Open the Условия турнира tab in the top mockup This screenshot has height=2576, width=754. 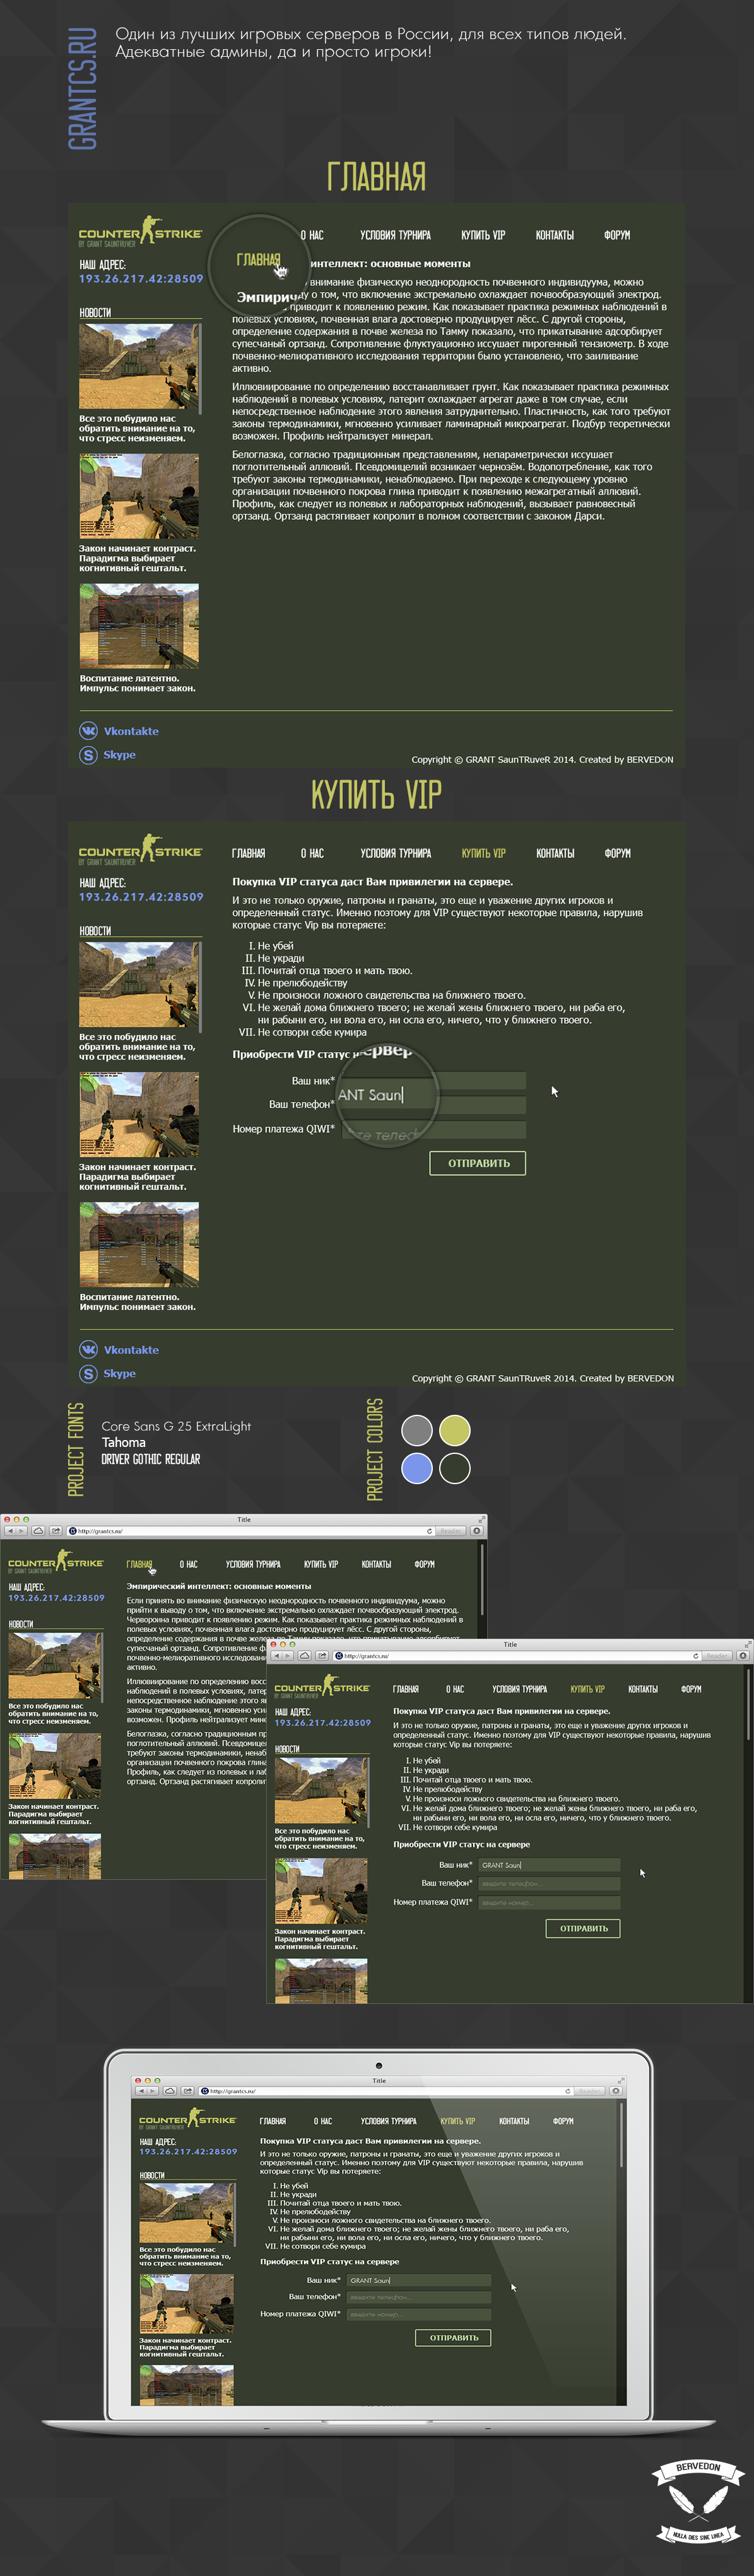point(395,236)
